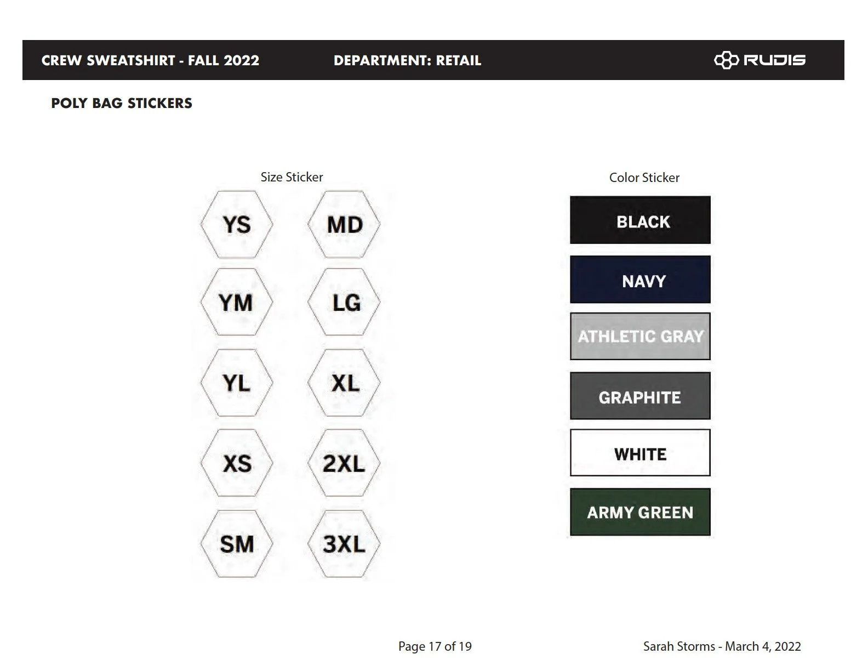The height and width of the screenshot is (671, 868).
Task: Choose the ARMY GREEN color sticker
Action: click(640, 512)
